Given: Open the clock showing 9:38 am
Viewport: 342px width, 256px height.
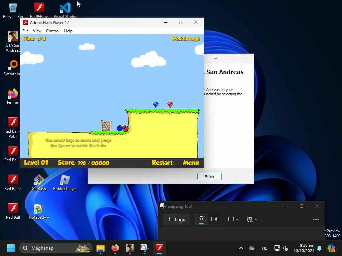Looking at the screenshot, I should click(304, 248).
